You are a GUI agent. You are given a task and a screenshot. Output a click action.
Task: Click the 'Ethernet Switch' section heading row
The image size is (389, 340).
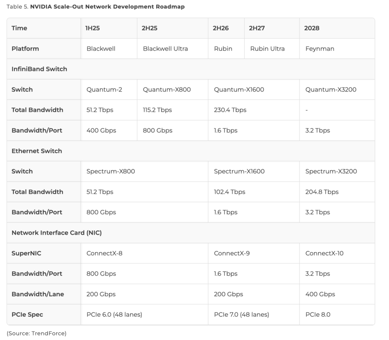click(37, 151)
